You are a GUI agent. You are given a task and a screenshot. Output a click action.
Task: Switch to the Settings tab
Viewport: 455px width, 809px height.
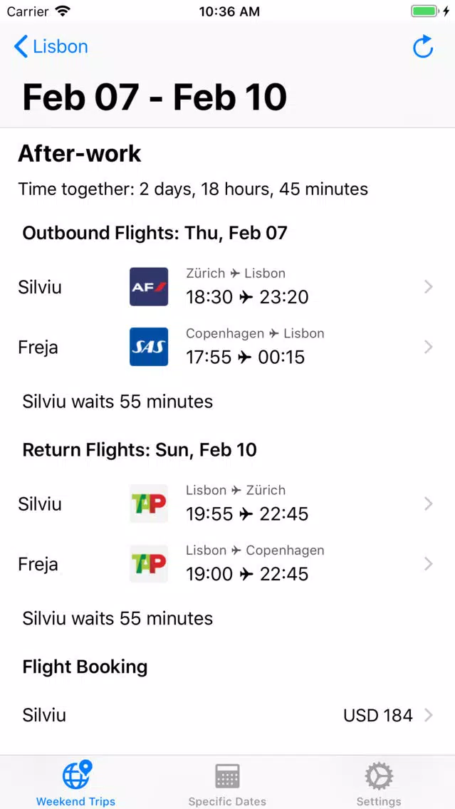(379, 782)
